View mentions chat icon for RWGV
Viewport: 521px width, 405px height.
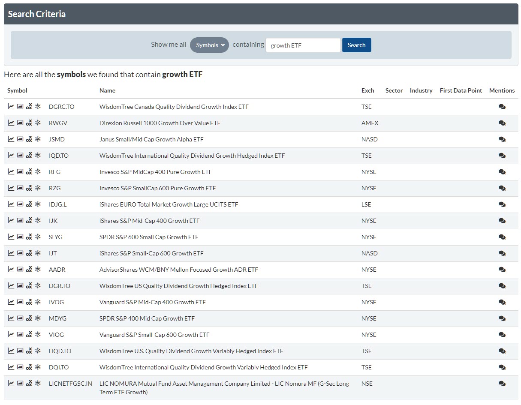pos(502,123)
